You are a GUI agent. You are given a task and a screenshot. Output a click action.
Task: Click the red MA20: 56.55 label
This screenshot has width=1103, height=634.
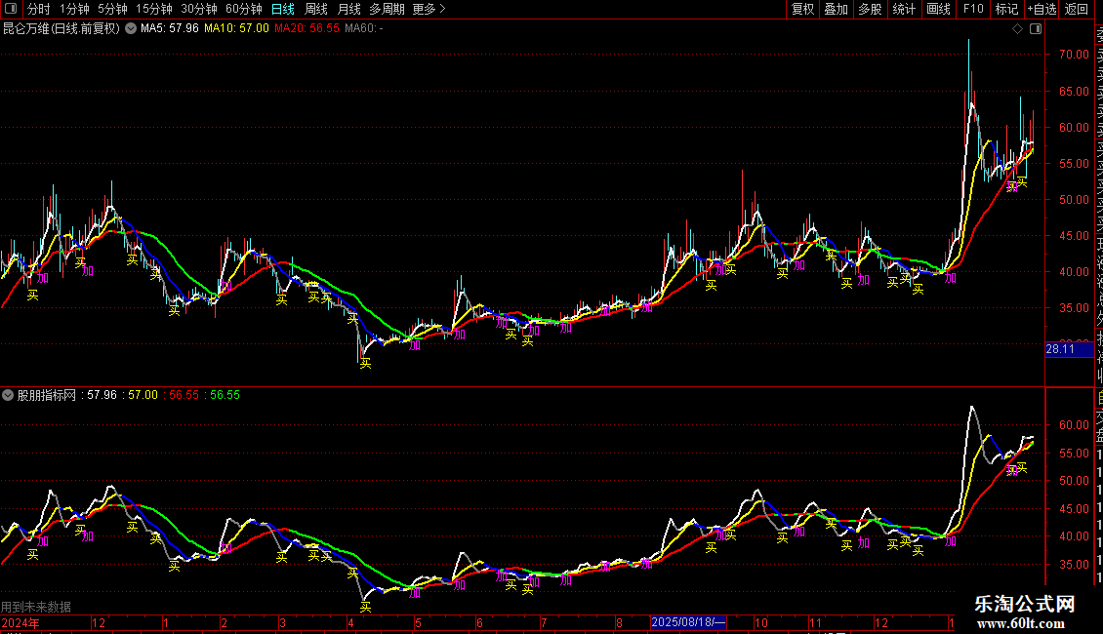(x=306, y=29)
